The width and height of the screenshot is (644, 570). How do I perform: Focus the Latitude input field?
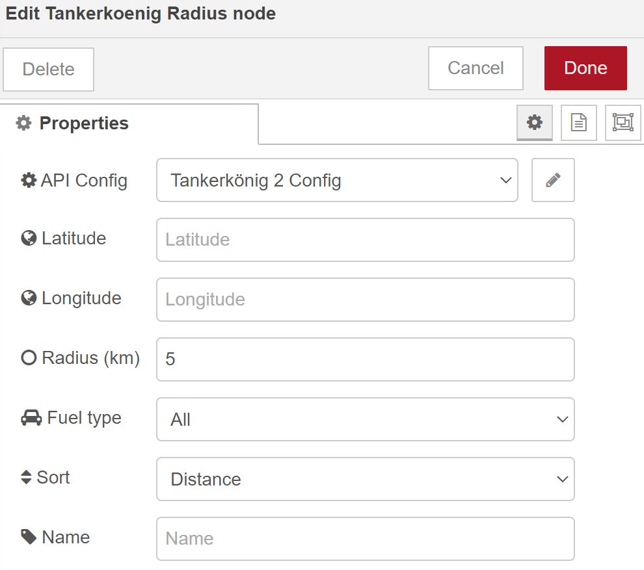[x=366, y=240]
